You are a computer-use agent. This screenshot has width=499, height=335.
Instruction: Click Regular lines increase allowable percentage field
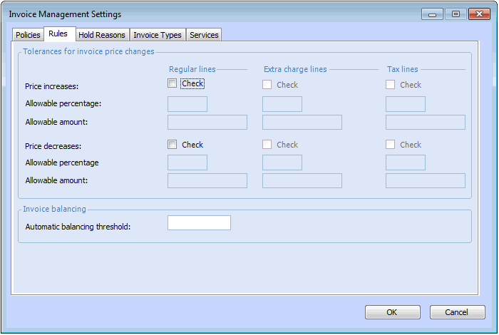click(x=187, y=104)
